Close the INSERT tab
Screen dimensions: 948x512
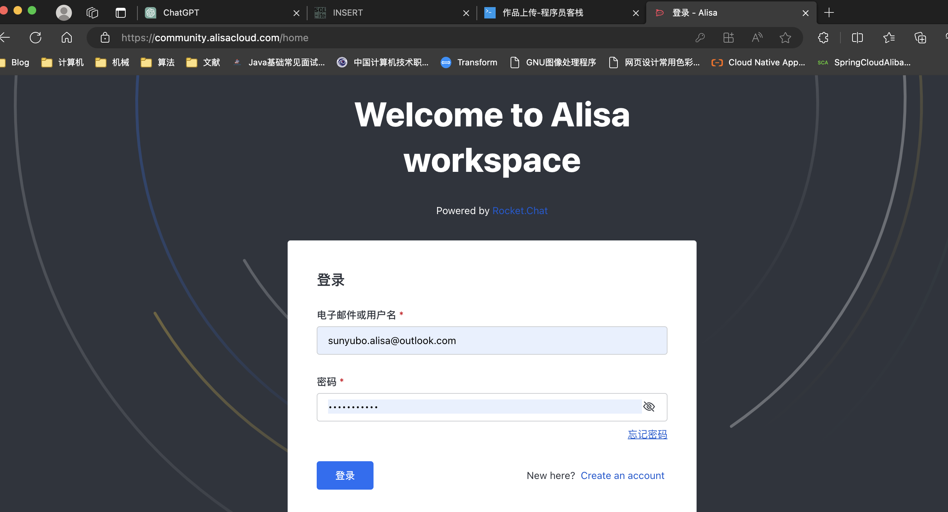[x=466, y=13]
